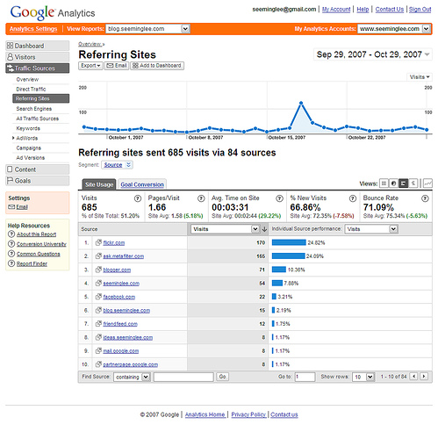Toggle the Visits column sort arrow
Image resolution: width=438 pixels, height=439 pixels.
tap(264, 229)
